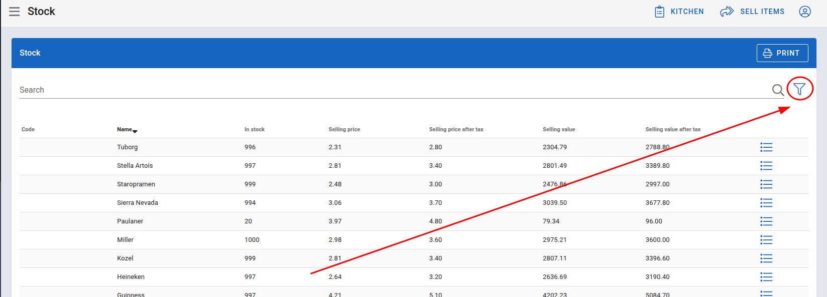The height and width of the screenshot is (297, 827).
Task: Click Miller in-stock value 1000
Action: (252, 240)
